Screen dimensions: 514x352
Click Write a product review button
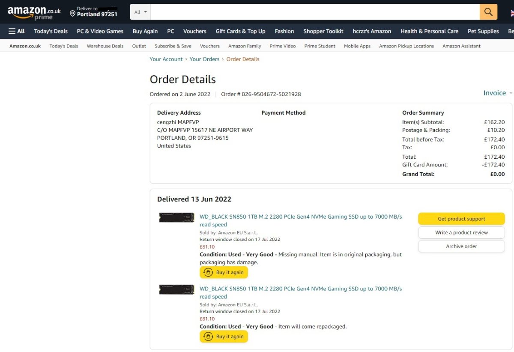pos(461,233)
